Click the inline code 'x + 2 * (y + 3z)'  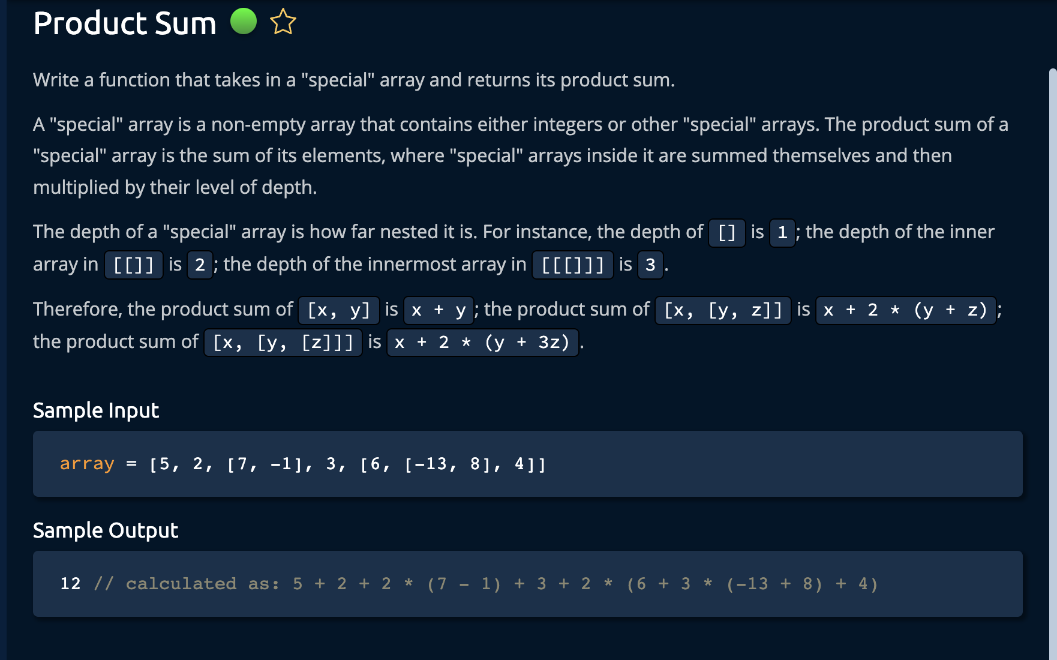coord(483,343)
